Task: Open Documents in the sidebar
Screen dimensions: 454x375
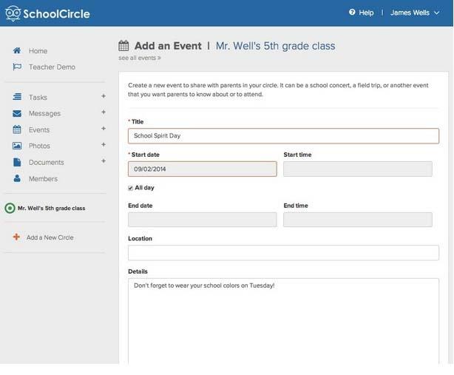Action: tap(47, 162)
